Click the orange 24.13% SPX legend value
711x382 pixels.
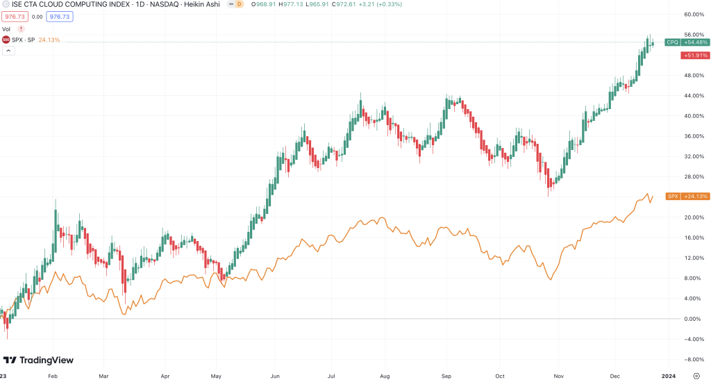[x=49, y=40]
